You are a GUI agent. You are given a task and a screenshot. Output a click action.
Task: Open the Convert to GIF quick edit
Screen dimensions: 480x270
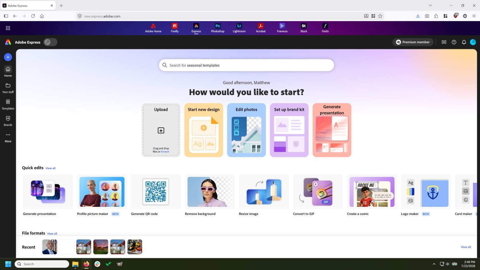click(318, 192)
